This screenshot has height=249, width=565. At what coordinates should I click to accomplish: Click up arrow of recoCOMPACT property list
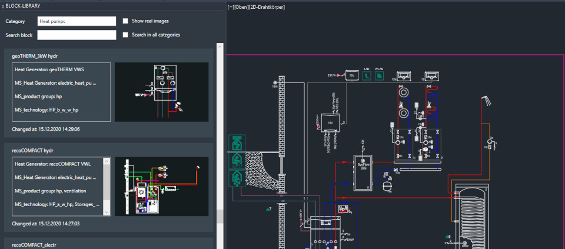[x=107, y=161]
